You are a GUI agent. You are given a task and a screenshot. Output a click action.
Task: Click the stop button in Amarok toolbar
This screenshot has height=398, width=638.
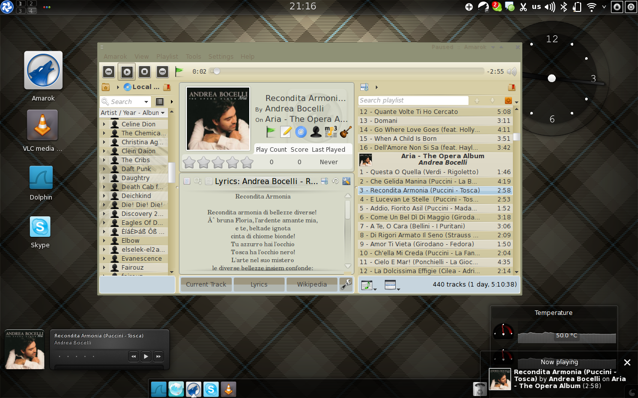[x=144, y=72]
